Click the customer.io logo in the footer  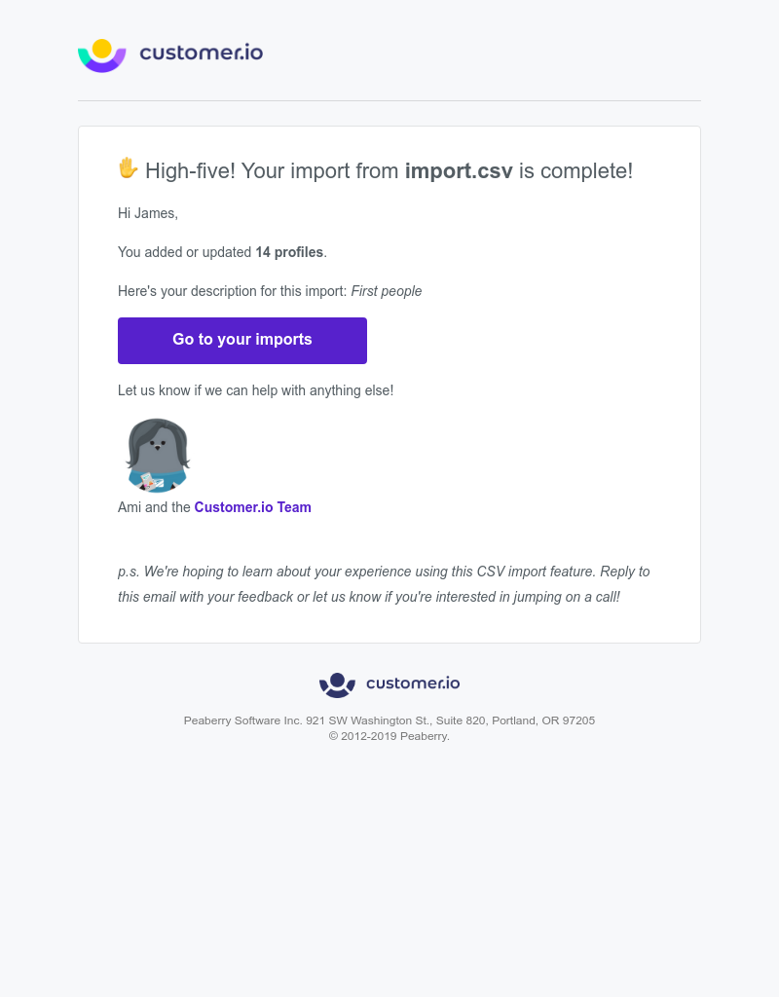coord(389,683)
